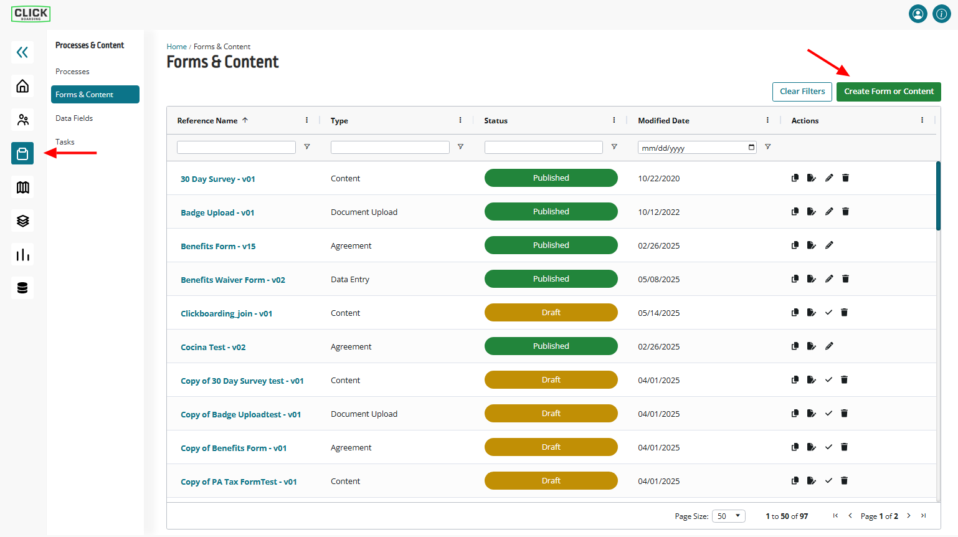Click the Reference Name filter input
The image size is (958, 537).
236,147
